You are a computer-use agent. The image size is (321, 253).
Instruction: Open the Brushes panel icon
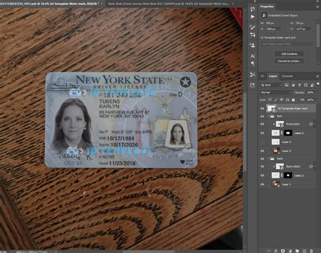[x=253, y=27]
